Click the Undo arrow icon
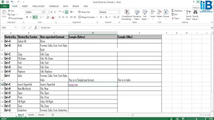The width and height of the screenshot is (214, 120). 12,2
